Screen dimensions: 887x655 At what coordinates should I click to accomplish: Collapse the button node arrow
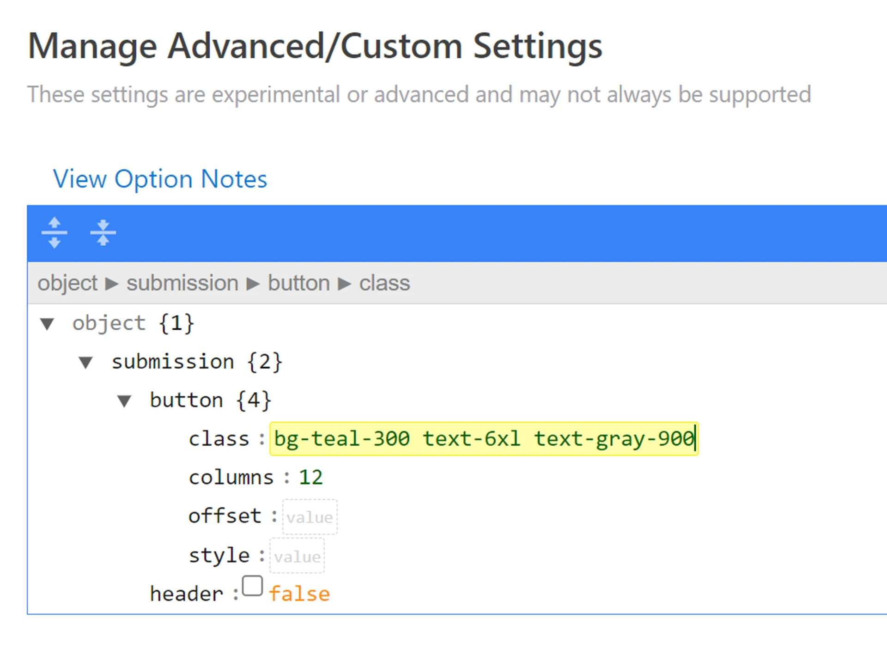click(x=124, y=400)
